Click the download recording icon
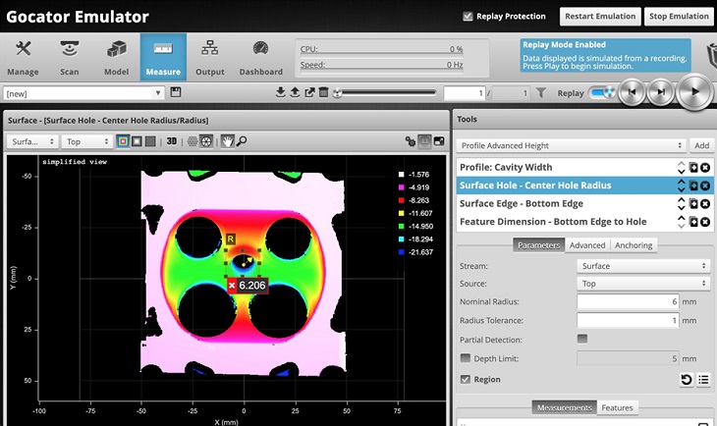 [280, 92]
